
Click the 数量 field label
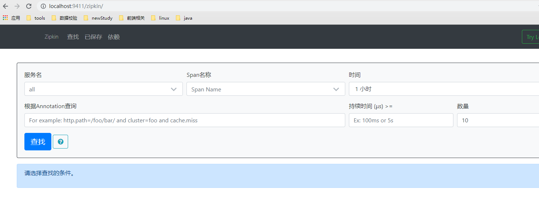(x=463, y=106)
